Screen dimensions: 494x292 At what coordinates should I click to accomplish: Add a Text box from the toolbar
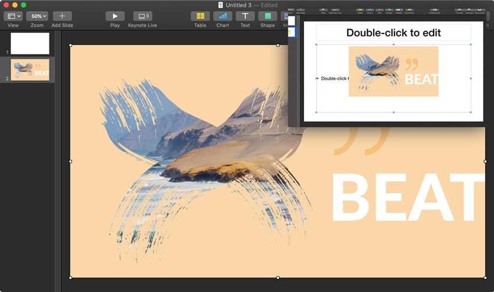[245, 16]
